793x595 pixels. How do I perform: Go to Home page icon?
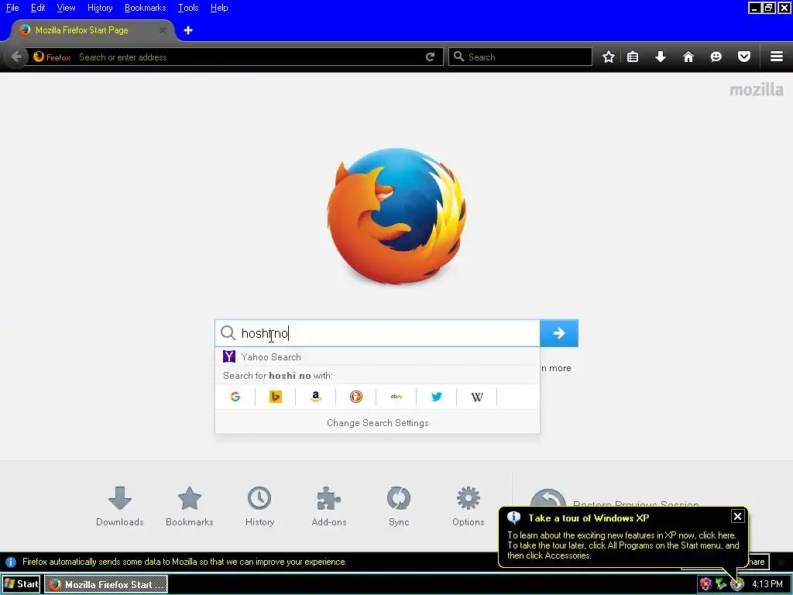pos(688,57)
